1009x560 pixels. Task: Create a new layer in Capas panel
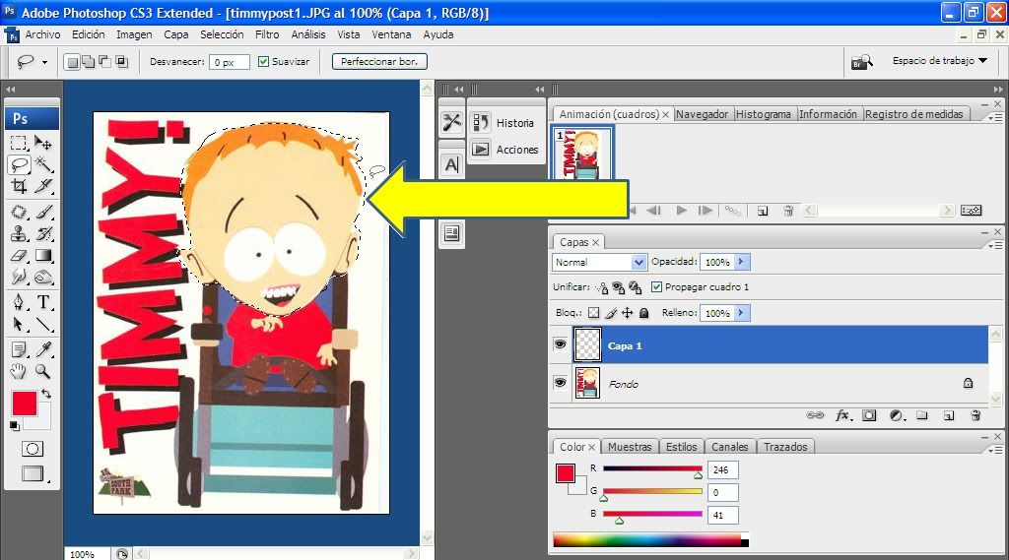pos(949,415)
